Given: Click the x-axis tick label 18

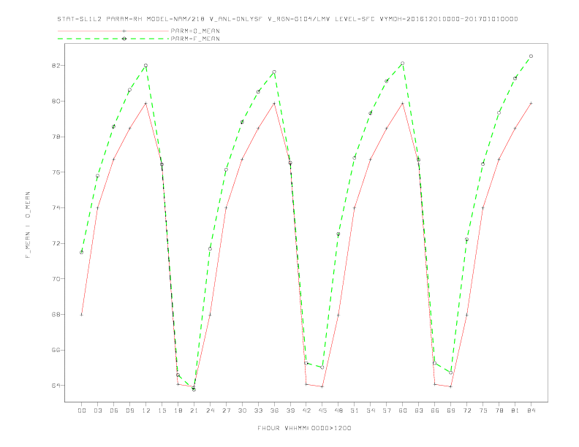Looking at the screenshot, I should point(178,410).
